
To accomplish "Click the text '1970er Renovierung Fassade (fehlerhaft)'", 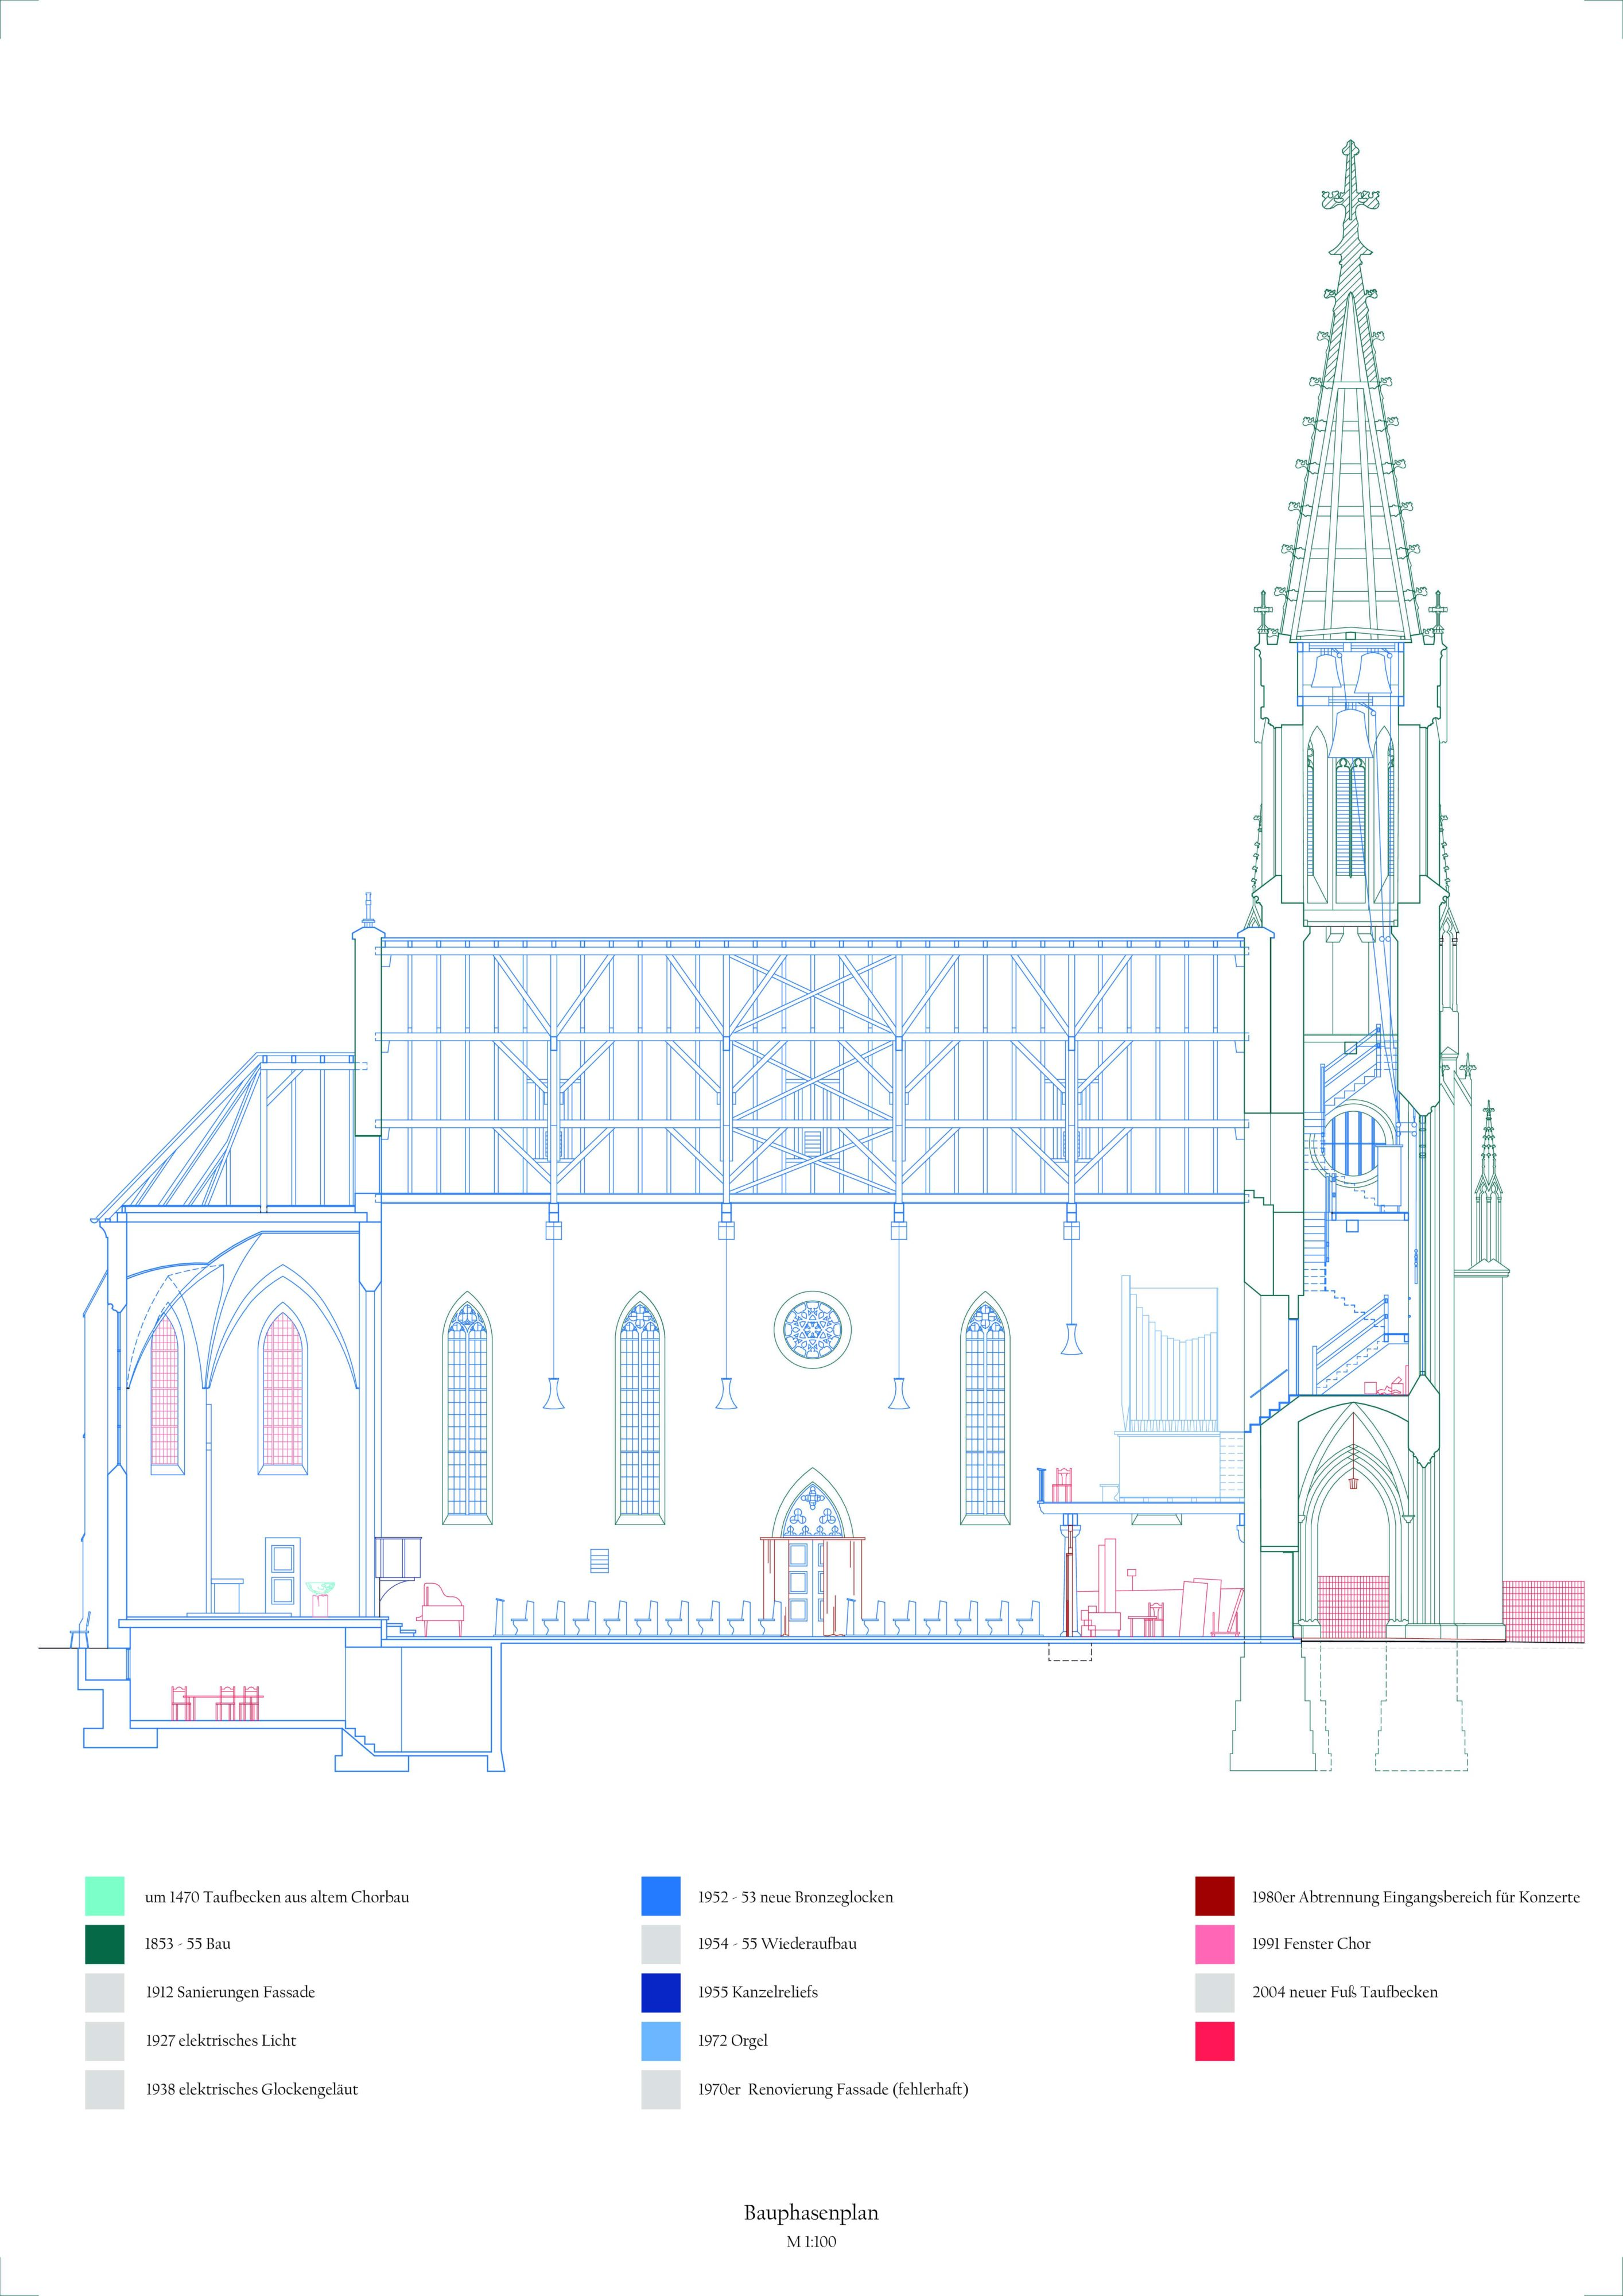I will 833,2089.
